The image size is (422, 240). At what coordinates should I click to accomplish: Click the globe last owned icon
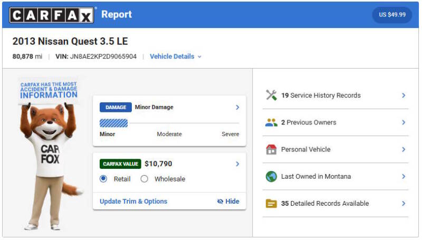(x=271, y=177)
